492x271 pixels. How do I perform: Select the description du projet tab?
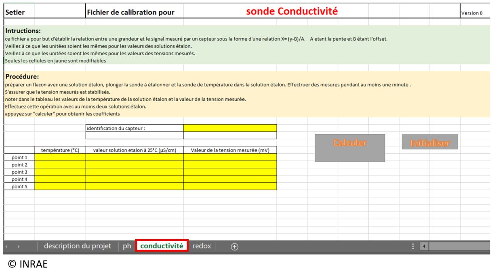[x=78, y=246]
